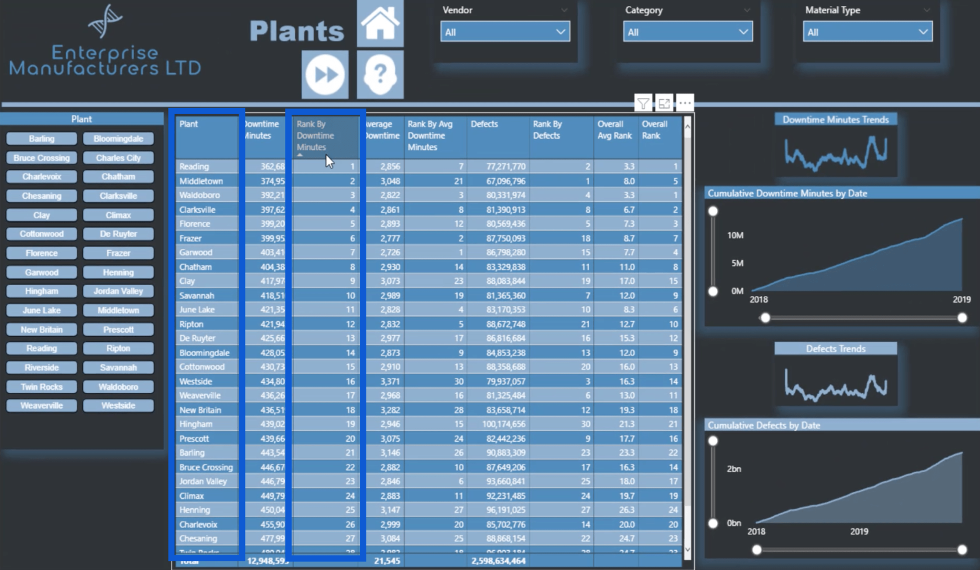Sort table by the Defects column header
980x570 pixels.
tap(485, 124)
